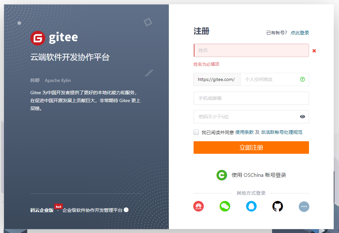Click the 立即注册 orange button
The width and height of the screenshot is (339, 233).
click(x=251, y=147)
